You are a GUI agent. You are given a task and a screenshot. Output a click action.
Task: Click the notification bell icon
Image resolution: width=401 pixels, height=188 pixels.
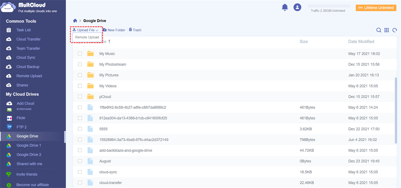(x=285, y=7)
